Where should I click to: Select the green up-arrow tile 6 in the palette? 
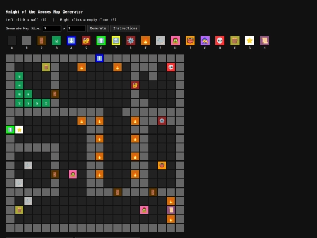click(x=101, y=41)
